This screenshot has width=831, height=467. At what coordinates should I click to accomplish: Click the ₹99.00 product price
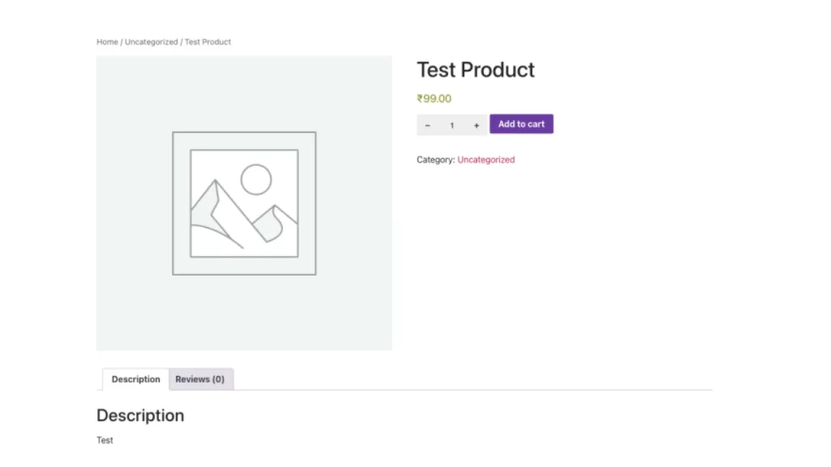[x=434, y=99]
